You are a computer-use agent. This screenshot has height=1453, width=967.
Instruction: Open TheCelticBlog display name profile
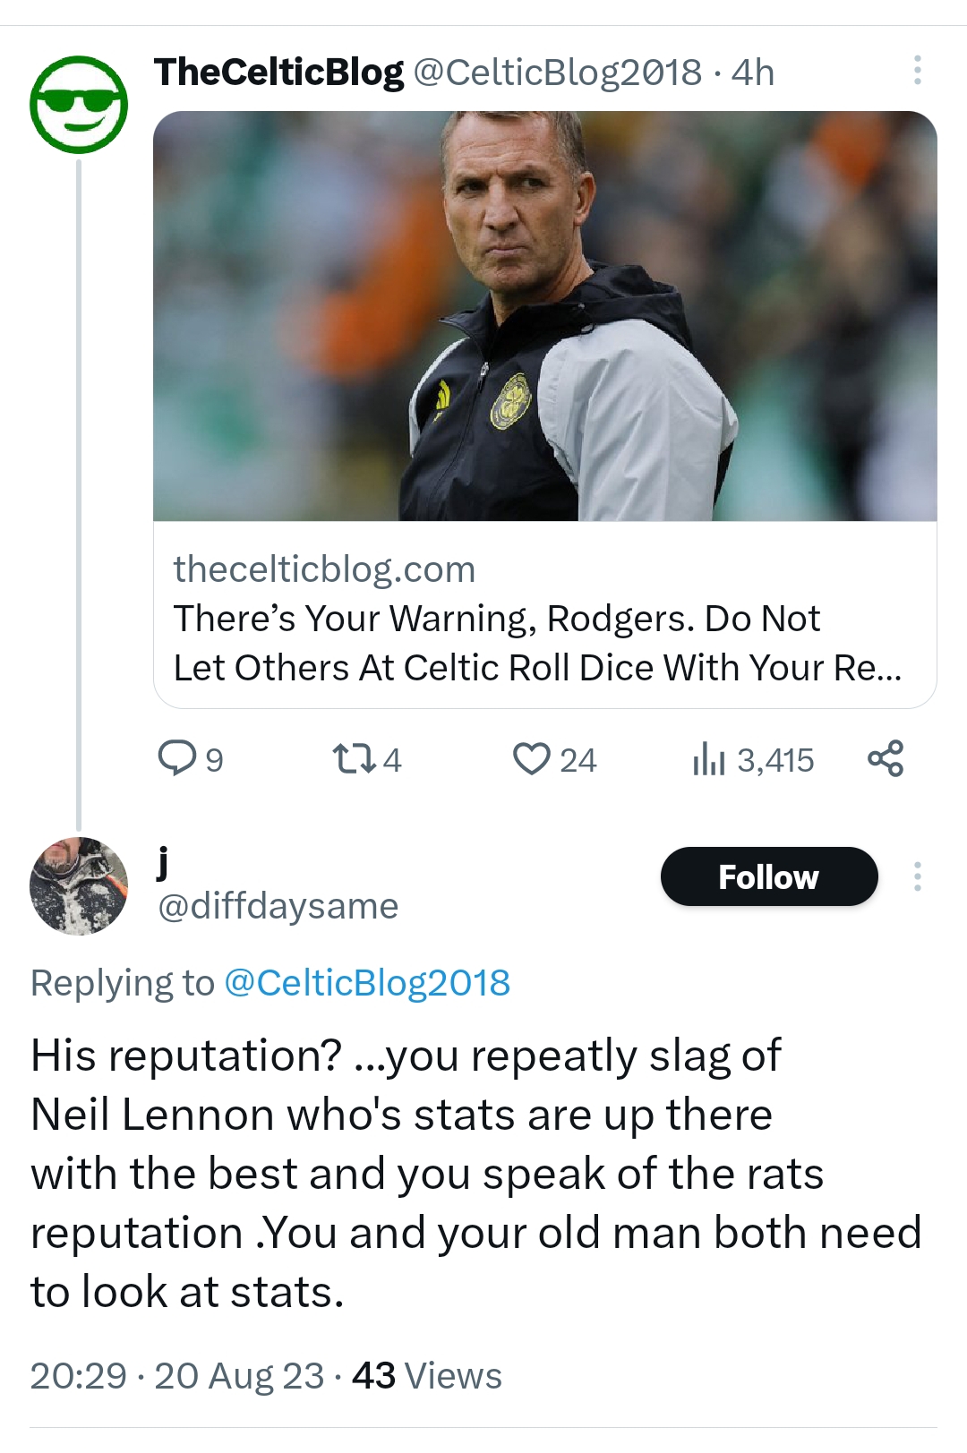coord(278,72)
